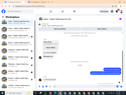Open Burnis 3 beds 2 bath conversation
The height and width of the screenshot is (95, 126).
click(x=17, y=44)
